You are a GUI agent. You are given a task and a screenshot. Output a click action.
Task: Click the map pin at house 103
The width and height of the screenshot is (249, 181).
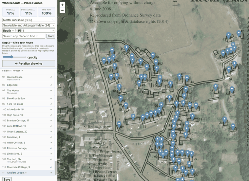click(x=156, y=62)
